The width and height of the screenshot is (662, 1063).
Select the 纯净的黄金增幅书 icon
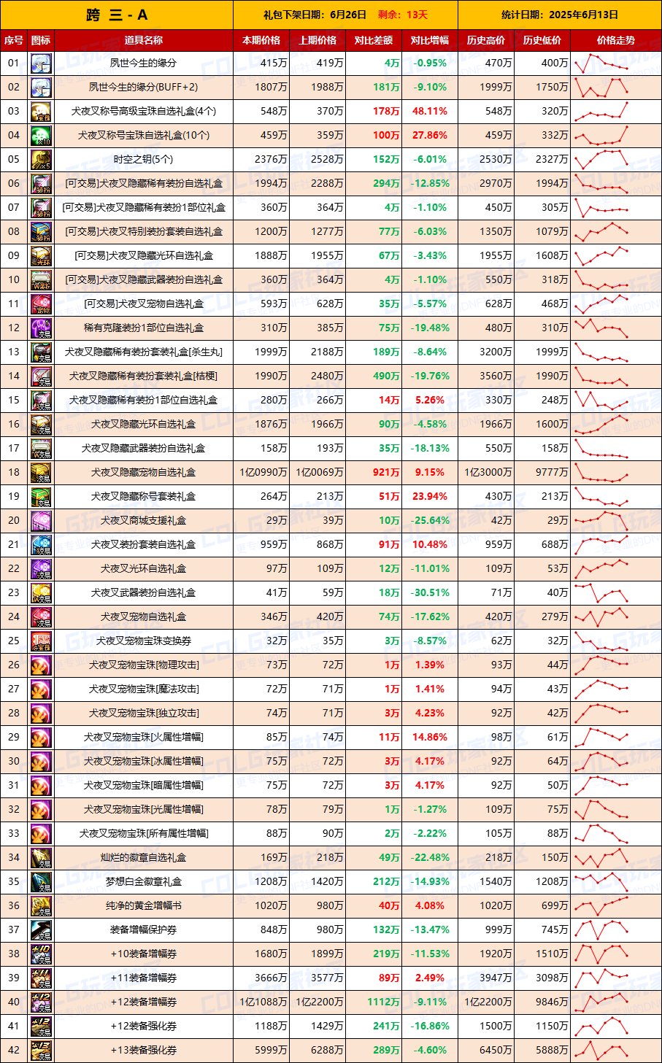pos(41,906)
